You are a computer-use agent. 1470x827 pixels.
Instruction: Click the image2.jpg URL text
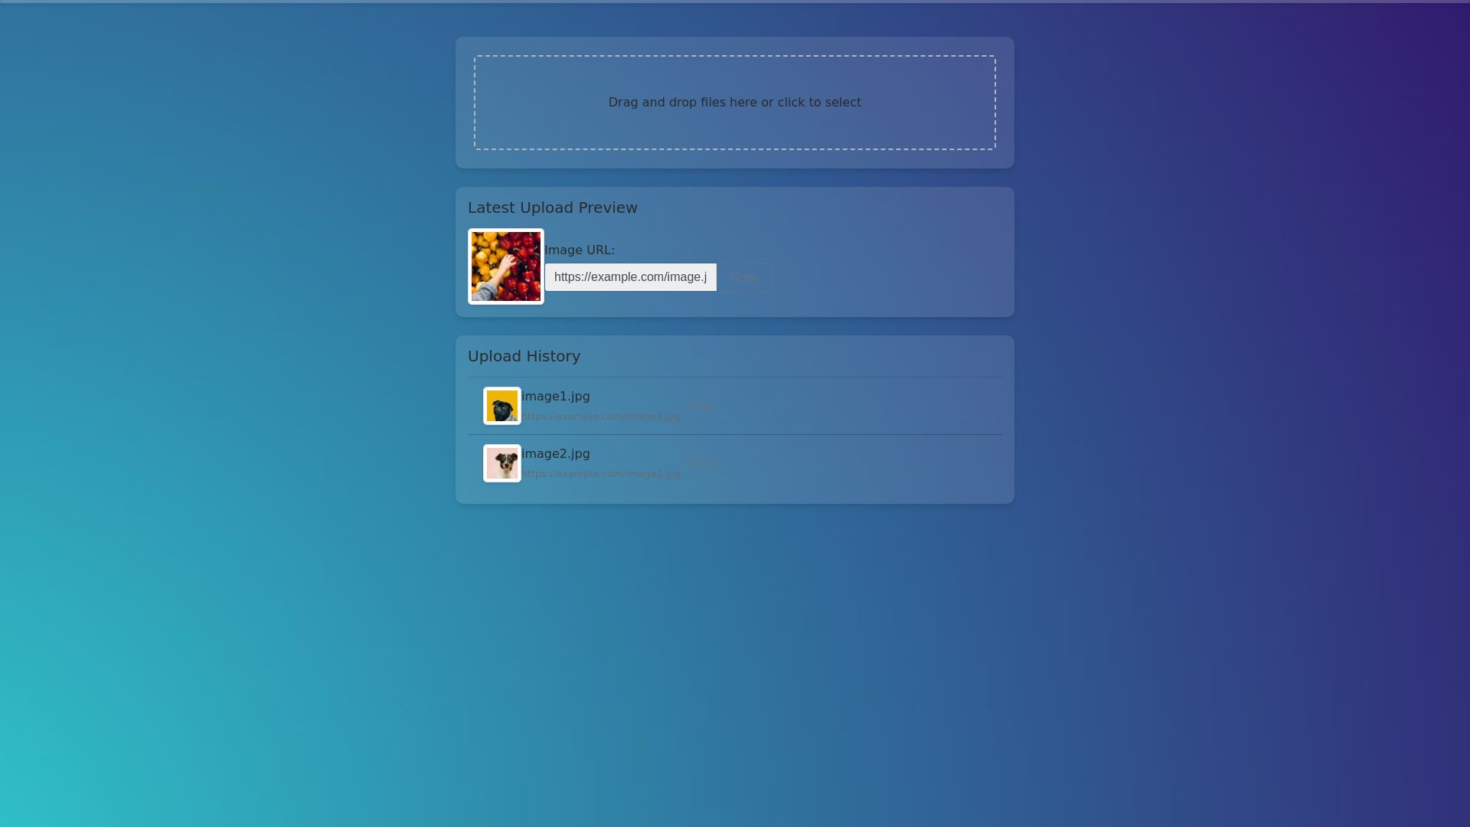601,474
